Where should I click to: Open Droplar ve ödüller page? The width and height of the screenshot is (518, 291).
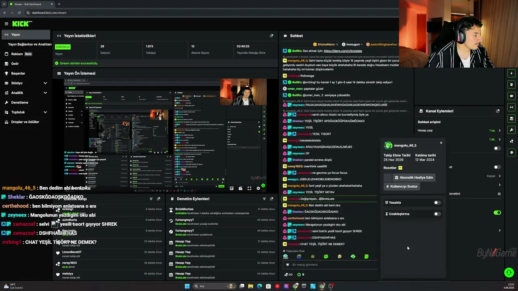point(26,122)
